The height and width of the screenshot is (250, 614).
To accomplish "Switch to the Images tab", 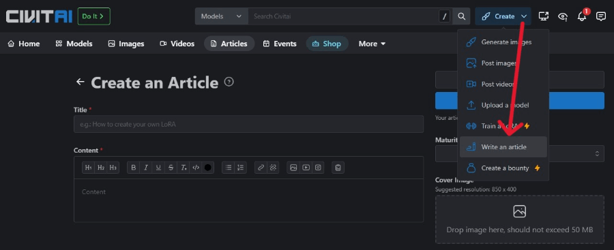I will [x=126, y=44].
